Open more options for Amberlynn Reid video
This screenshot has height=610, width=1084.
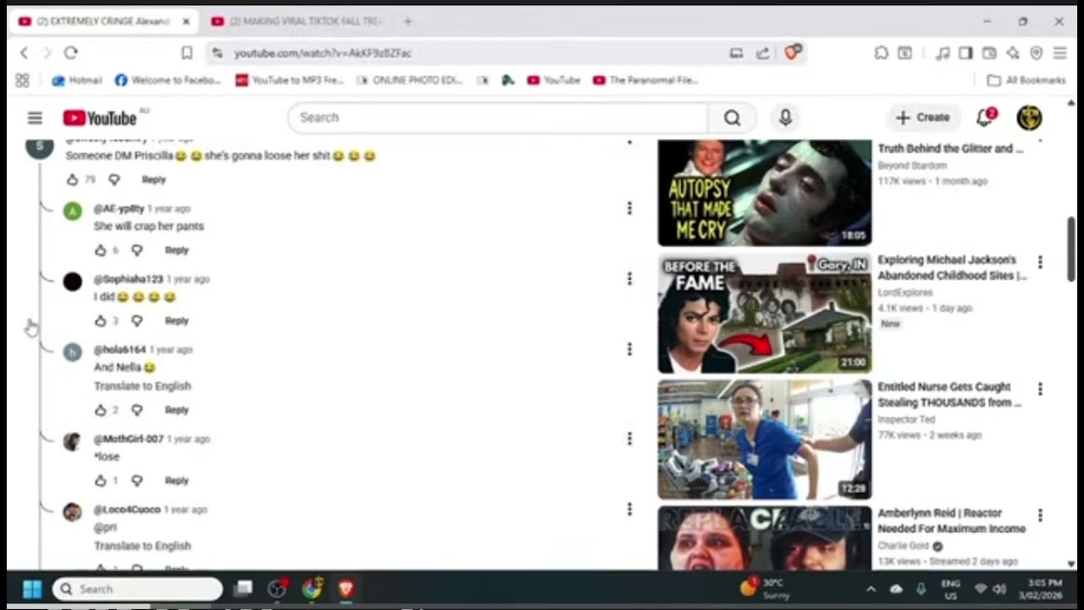tap(1040, 515)
